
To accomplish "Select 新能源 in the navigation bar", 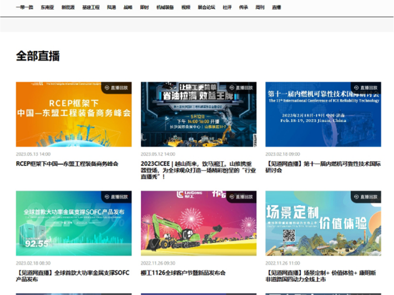I will (x=68, y=7).
